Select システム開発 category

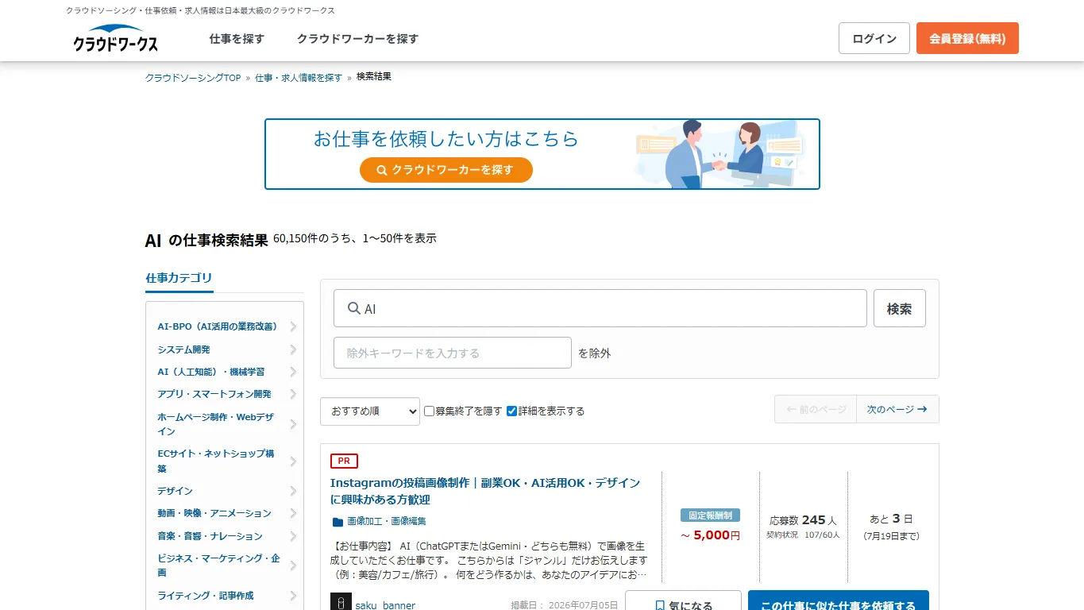[x=183, y=349]
